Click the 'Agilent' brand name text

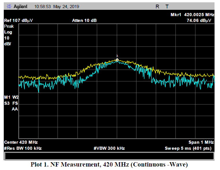(x=21, y=7)
